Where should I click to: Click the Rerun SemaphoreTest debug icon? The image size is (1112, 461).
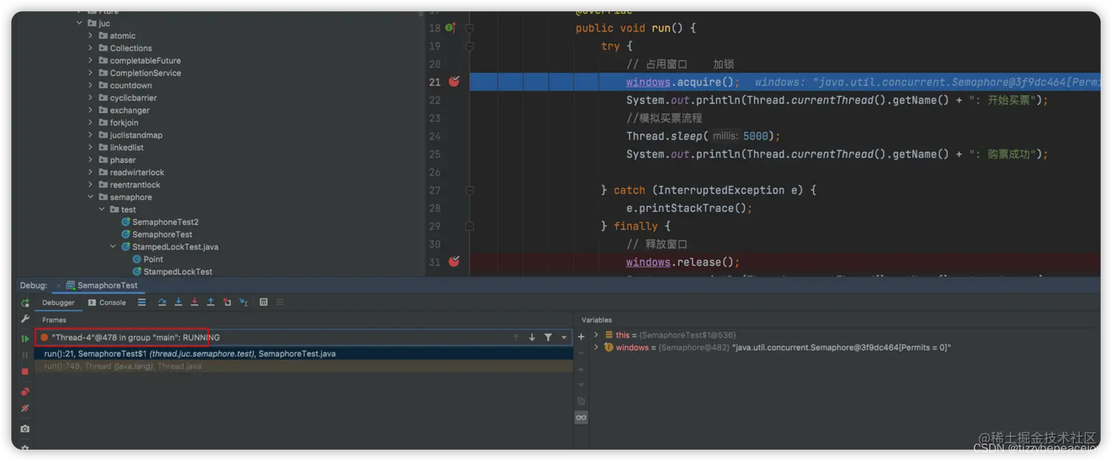(25, 303)
